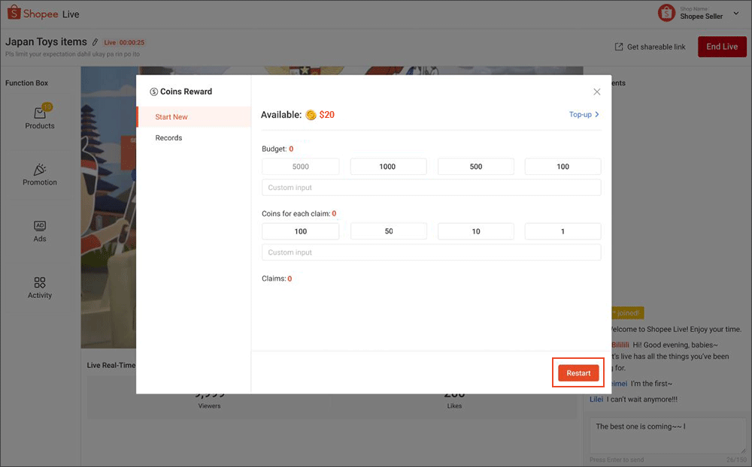Viewport: 752px width, 467px height.
Task: Edit the live title with the pencil icon
Action: [x=93, y=41]
